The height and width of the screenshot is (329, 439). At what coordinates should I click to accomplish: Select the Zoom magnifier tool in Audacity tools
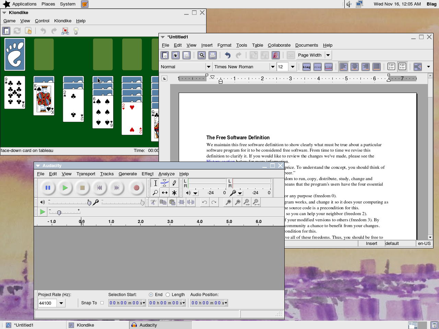tap(155, 193)
